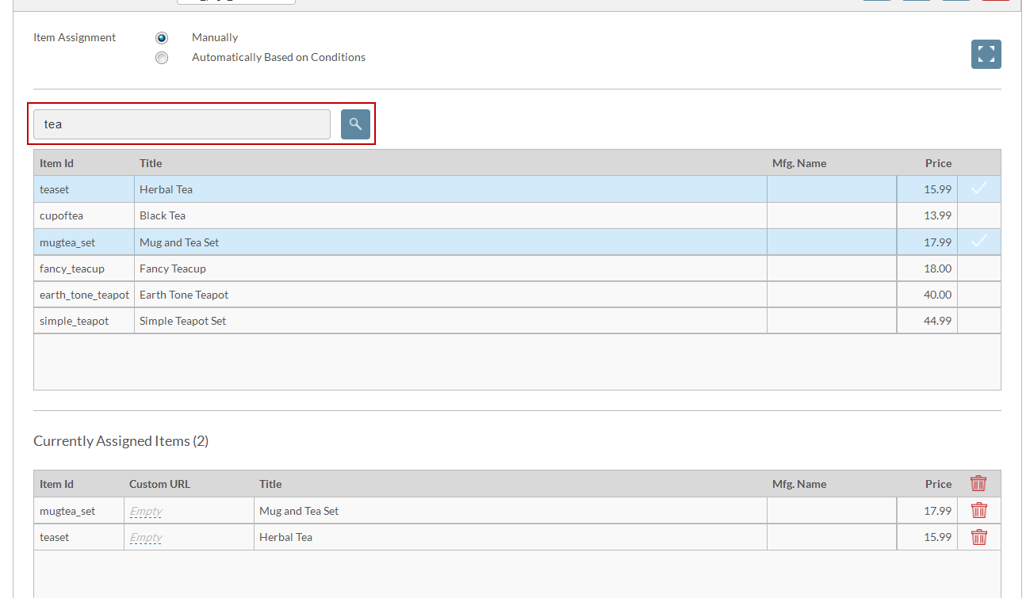The height and width of the screenshot is (598, 1030).
Task: Edit Custom URL Empty link for mugtea_set
Action: 146,512
